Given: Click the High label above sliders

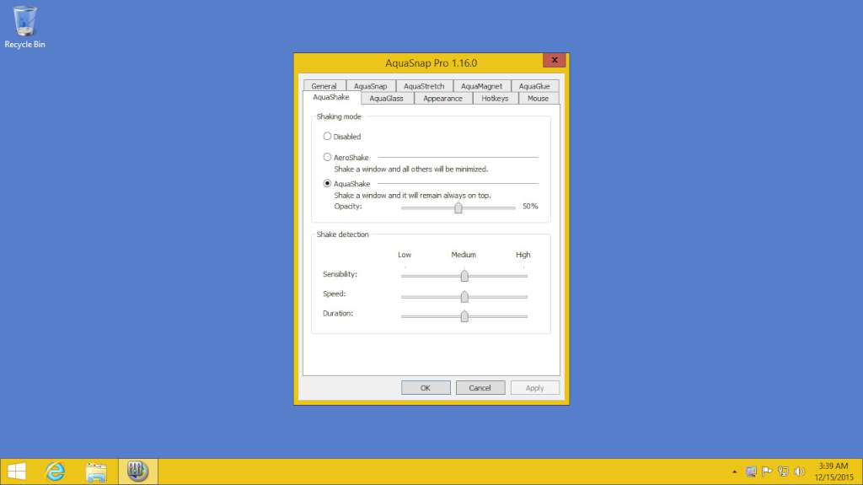Looking at the screenshot, I should click(x=523, y=255).
